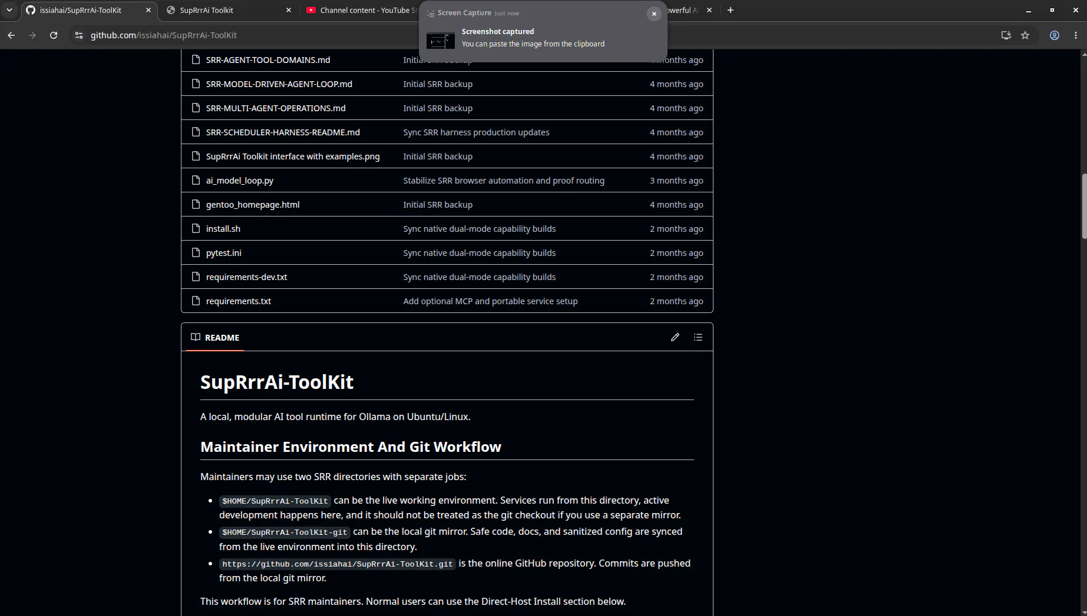Screen dimensions: 1087x616
Task: Click file icon beside pytest.ini
Action: tap(196, 252)
